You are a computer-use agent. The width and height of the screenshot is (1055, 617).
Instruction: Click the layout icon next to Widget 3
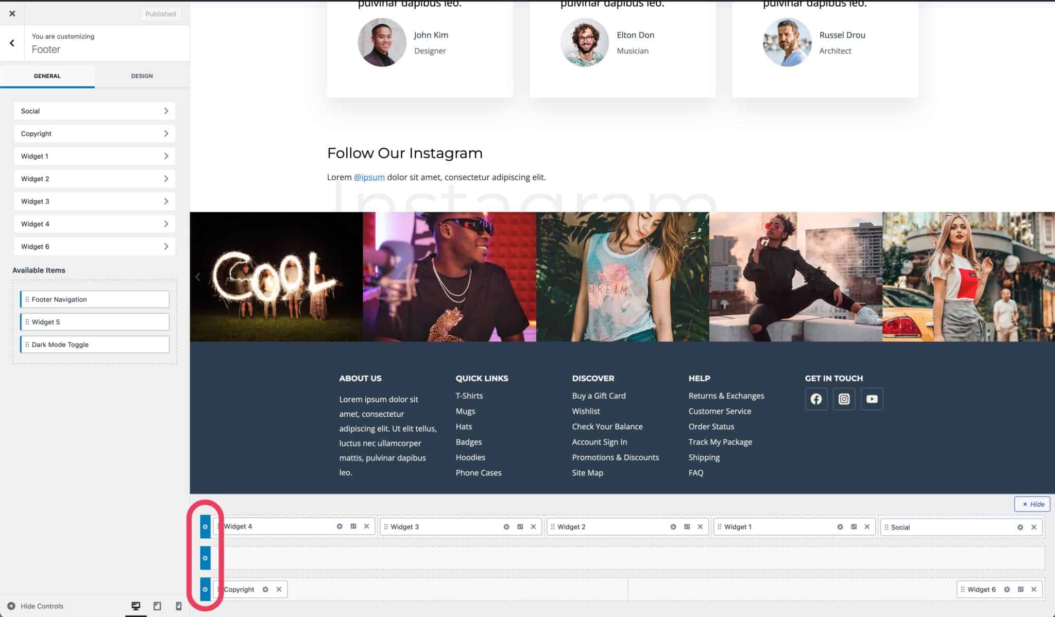pyautogui.click(x=520, y=526)
